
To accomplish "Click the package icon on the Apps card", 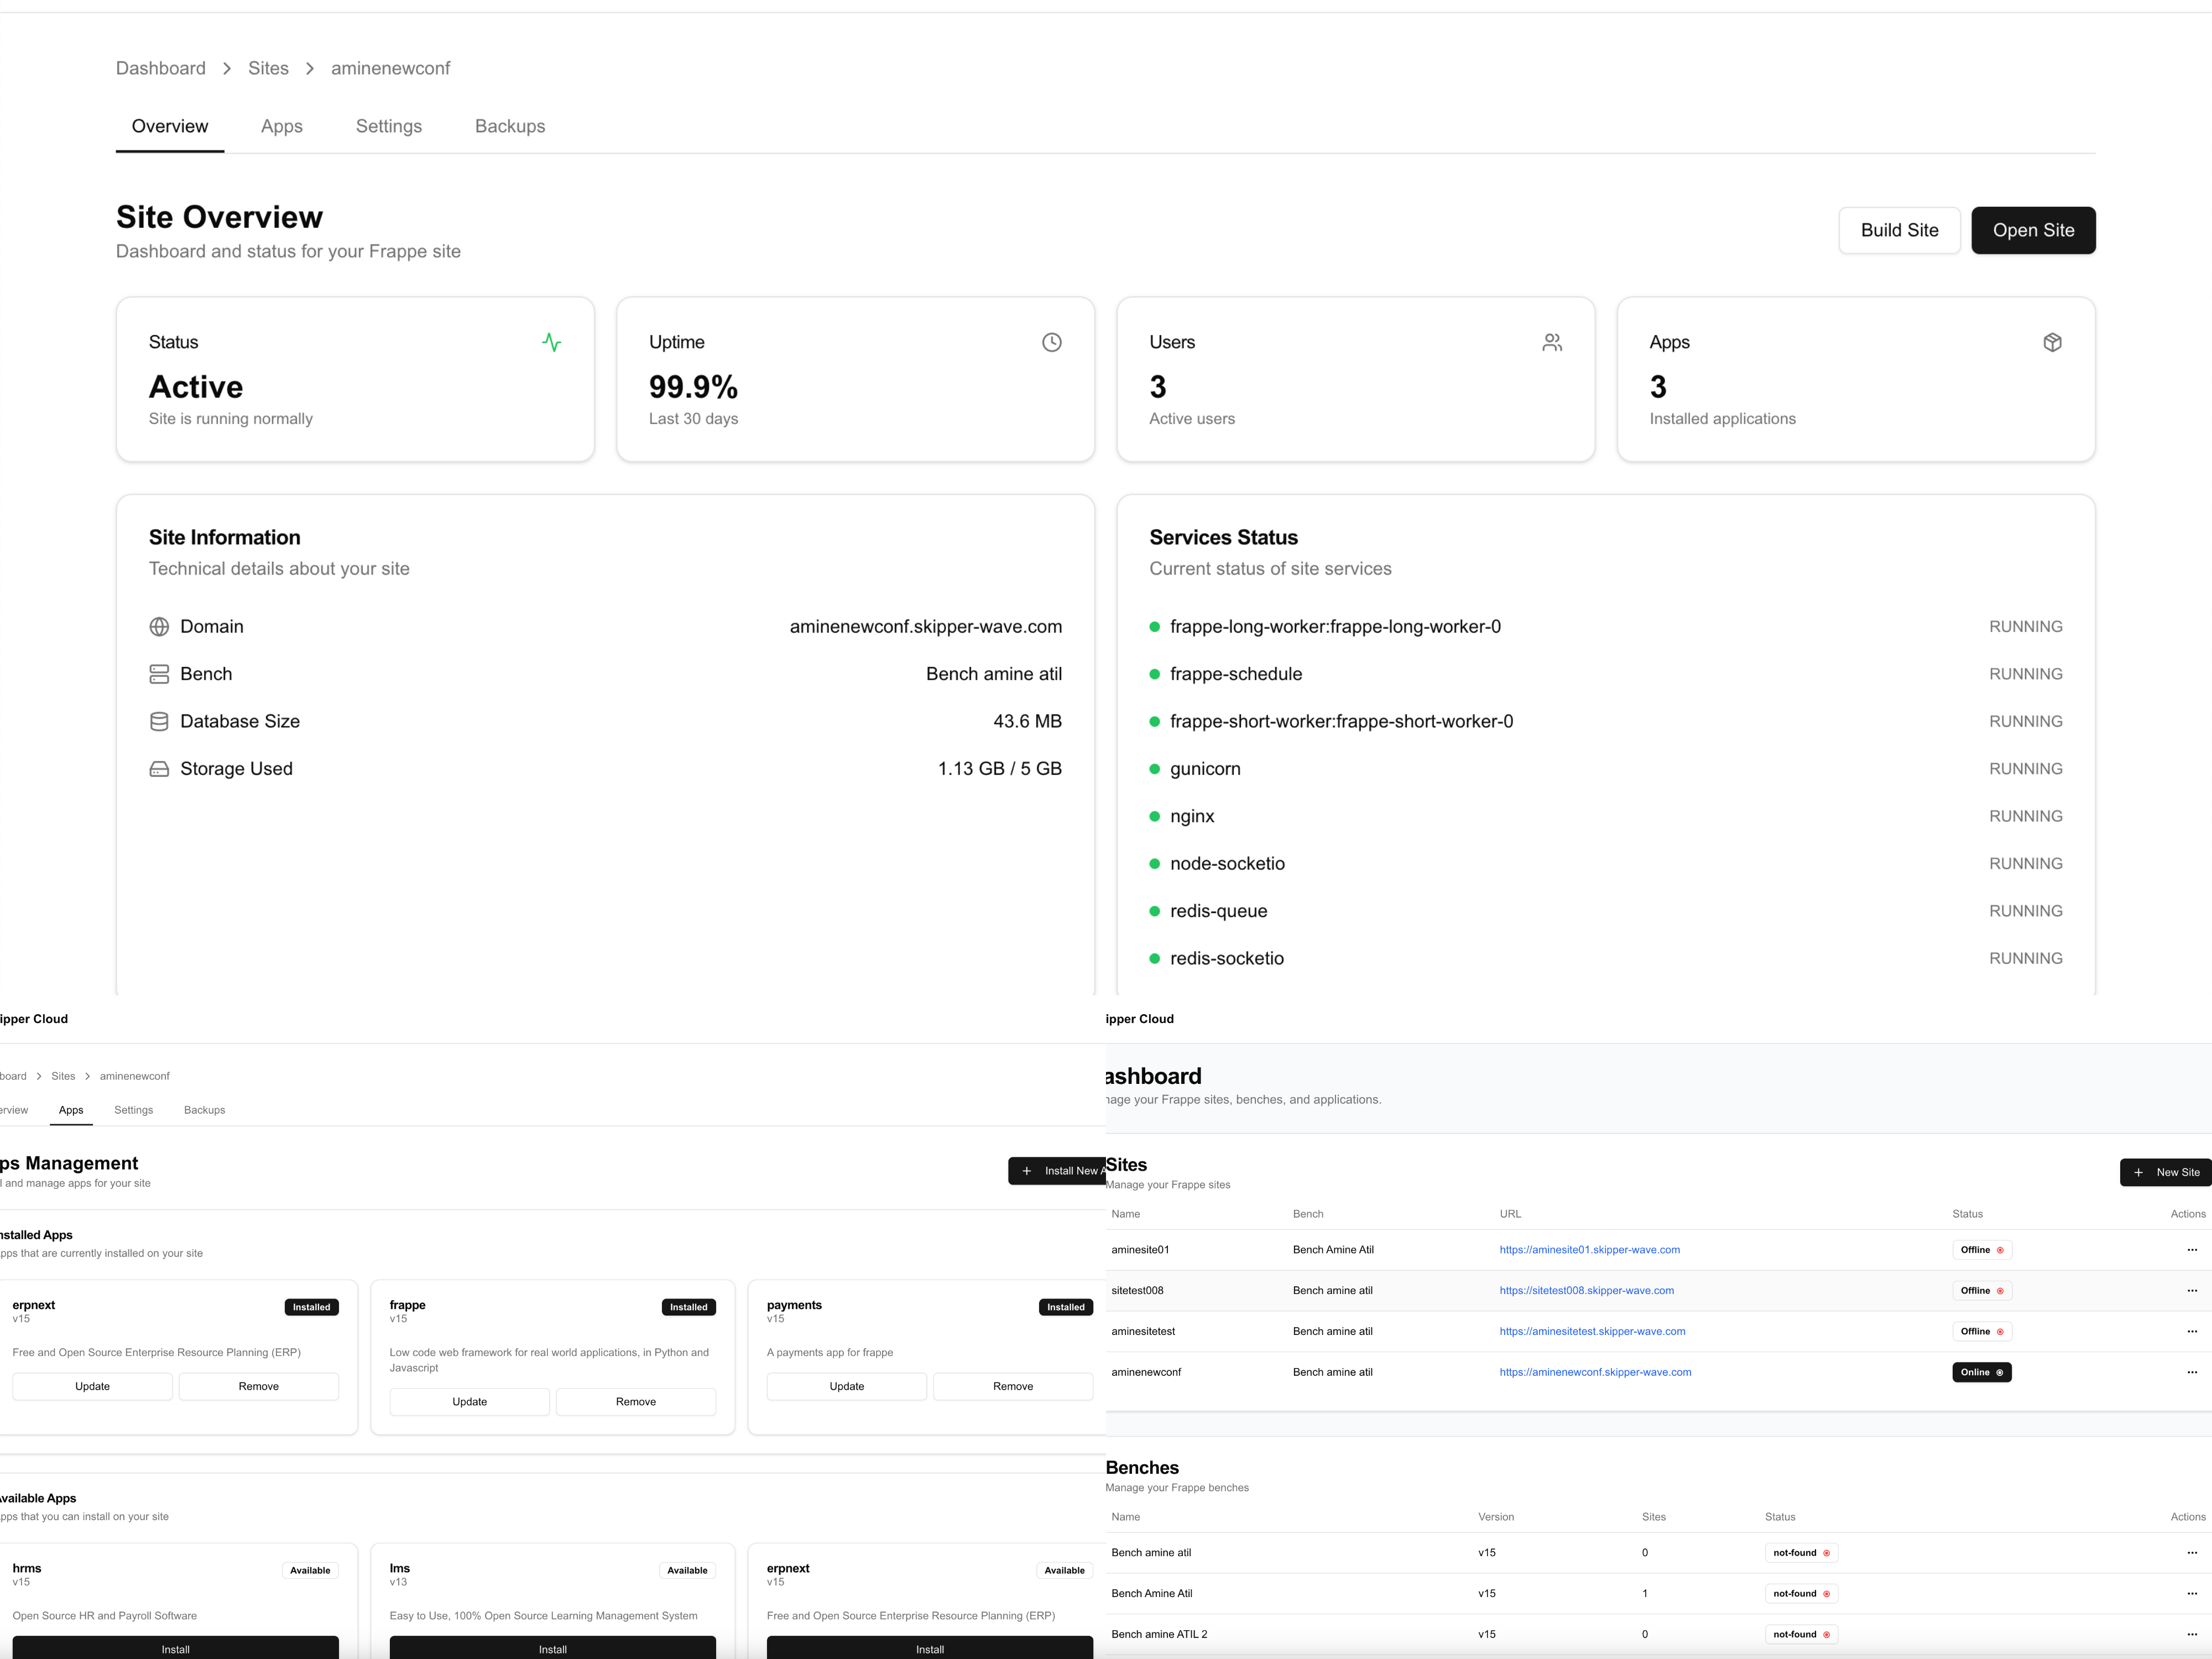I will [2052, 342].
